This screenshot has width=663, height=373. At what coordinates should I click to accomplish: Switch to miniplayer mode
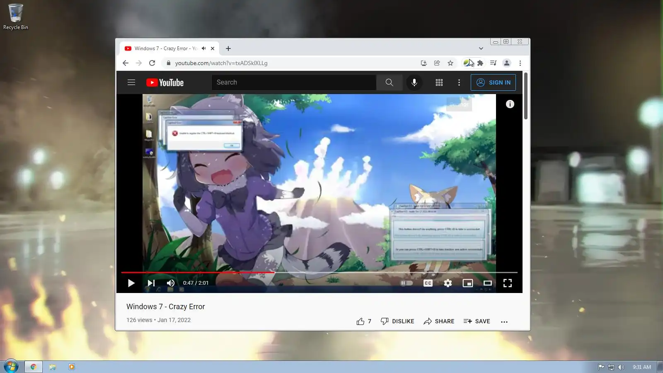tap(468, 283)
